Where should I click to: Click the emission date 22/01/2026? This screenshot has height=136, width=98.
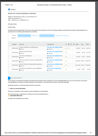15,69
